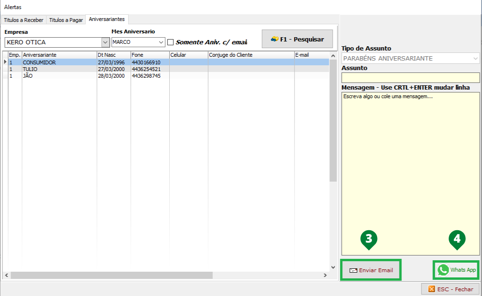The width and height of the screenshot is (482, 296).
Task: Switch to the Titulos a Receber tab
Action: tap(23, 20)
